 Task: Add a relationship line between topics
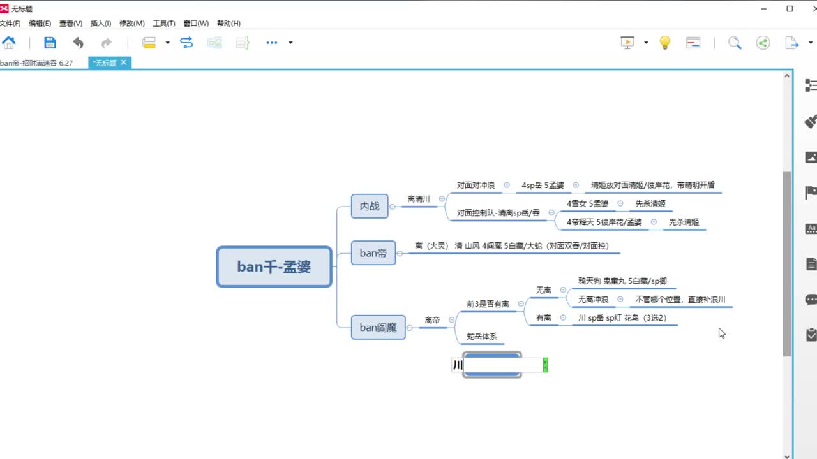186,43
